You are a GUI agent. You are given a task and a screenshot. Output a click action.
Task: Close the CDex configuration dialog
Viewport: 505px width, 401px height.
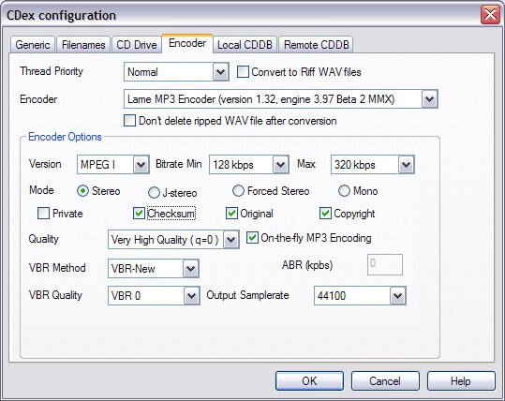pos(490,14)
